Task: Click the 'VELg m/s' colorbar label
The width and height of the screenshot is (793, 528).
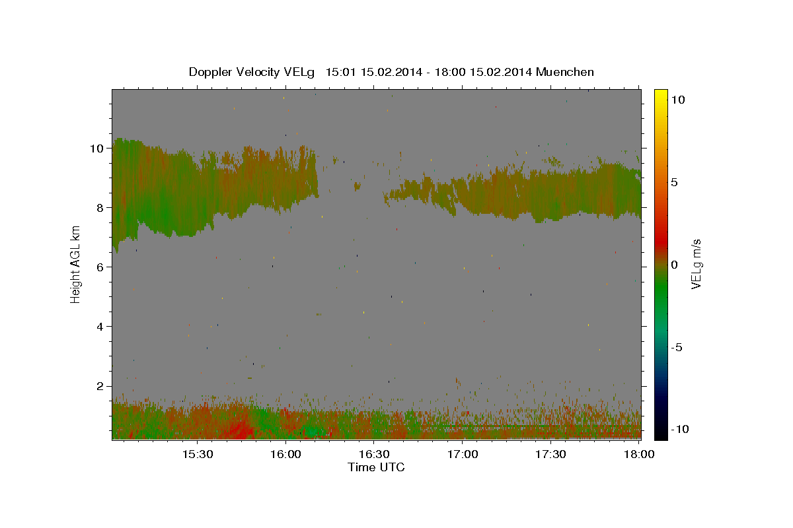Action: coord(696,264)
